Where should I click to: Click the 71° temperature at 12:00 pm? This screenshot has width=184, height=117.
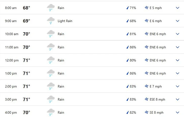[x=26, y=60]
